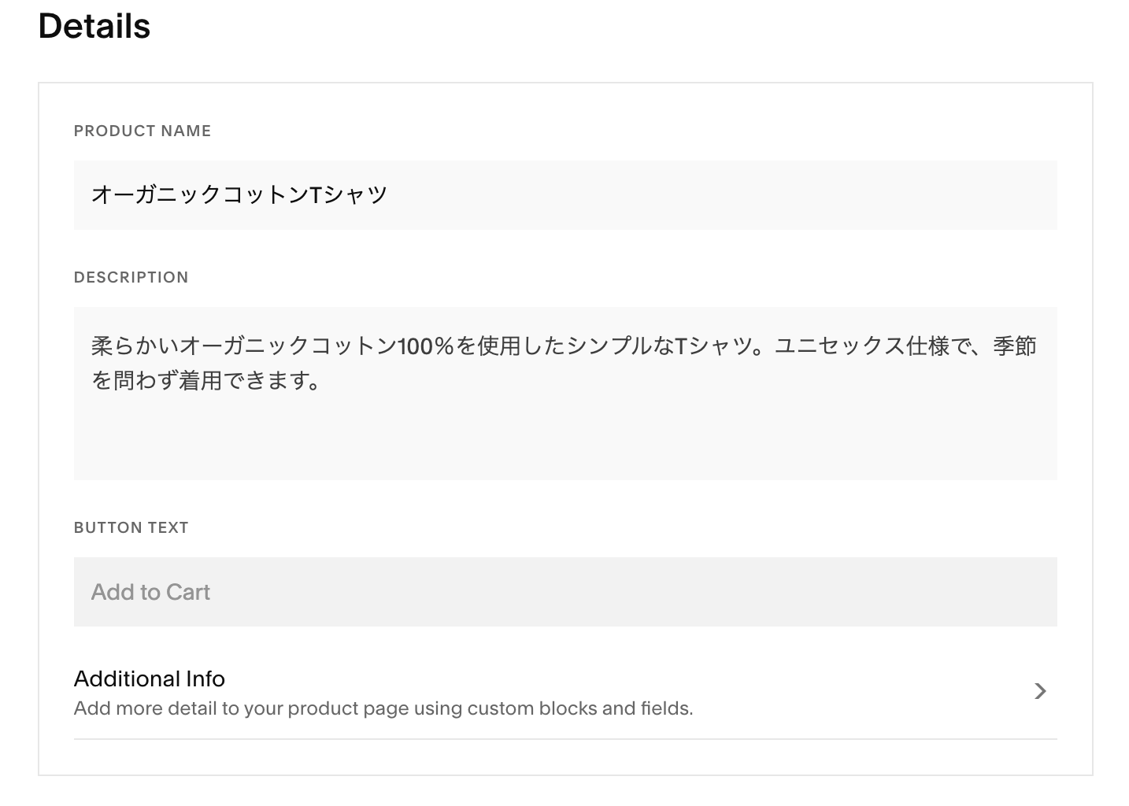Click the オーガニックコットンTシャツ product name text
Image resolution: width=1129 pixels, height=806 pixels.
(239, 195)
